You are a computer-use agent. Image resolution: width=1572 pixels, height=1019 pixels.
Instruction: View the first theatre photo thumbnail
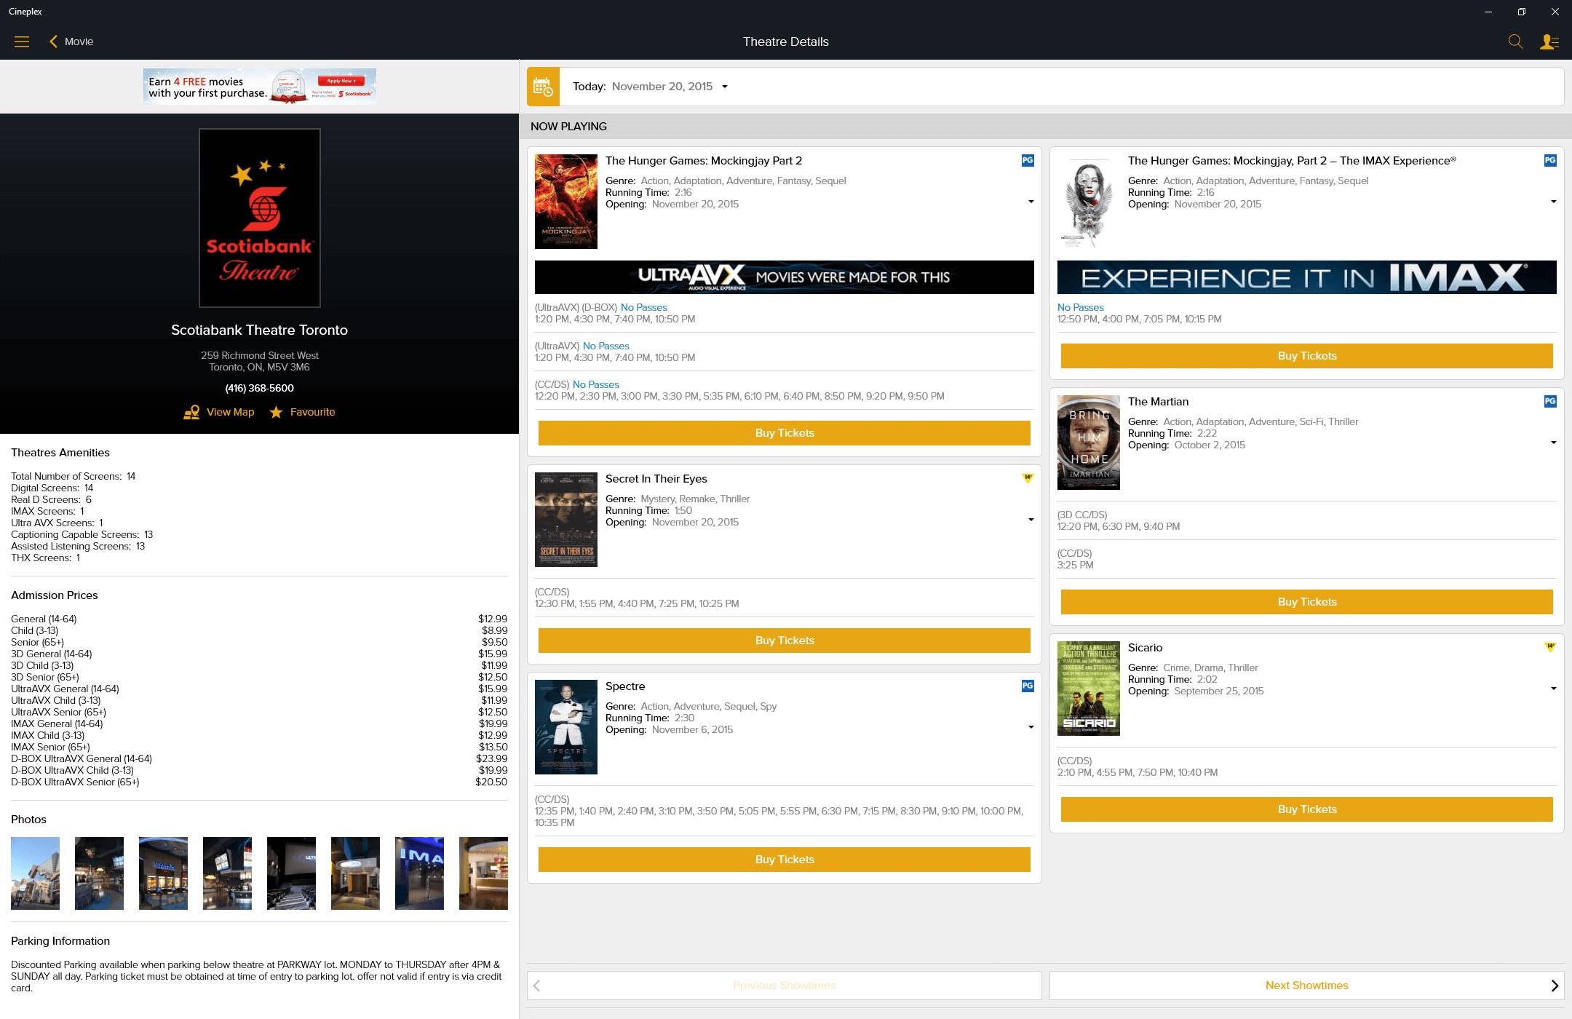[34, 873]
